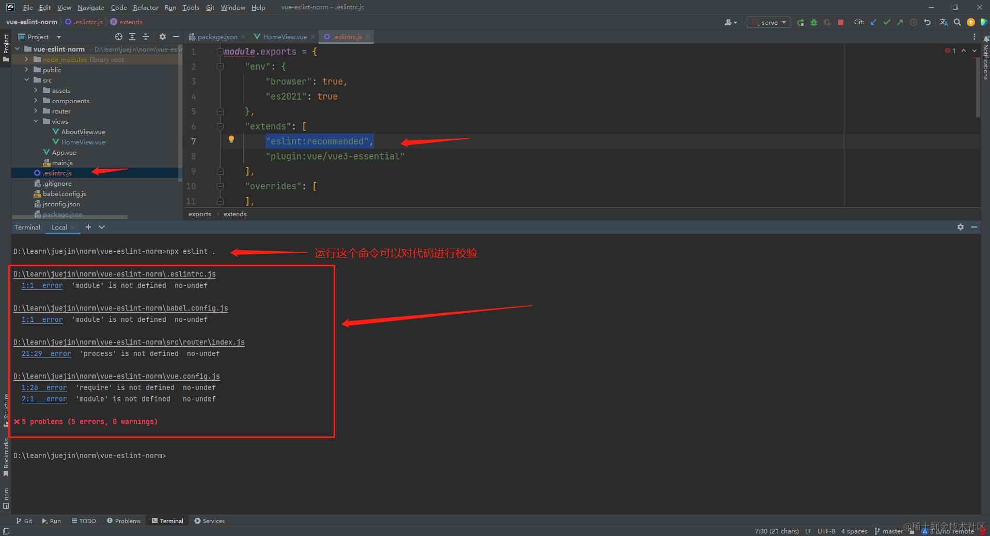
Task: Expand the router folder
Action: [x=36, y=111]
